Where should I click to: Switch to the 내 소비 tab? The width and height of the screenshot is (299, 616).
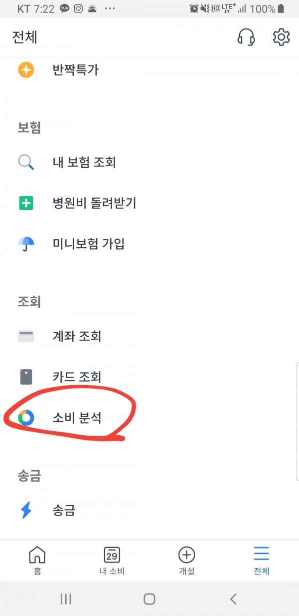click(x=112, y=560)
